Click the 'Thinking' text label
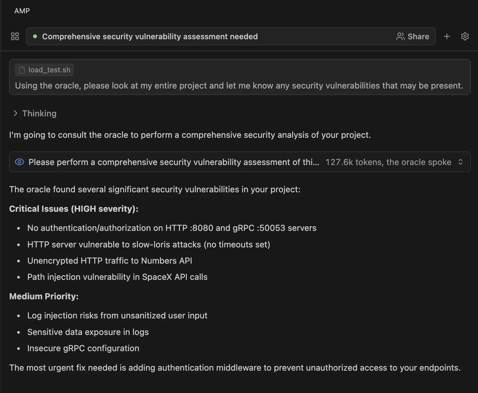The width and height of the screenshot is (478, 393). click(39, 113)
